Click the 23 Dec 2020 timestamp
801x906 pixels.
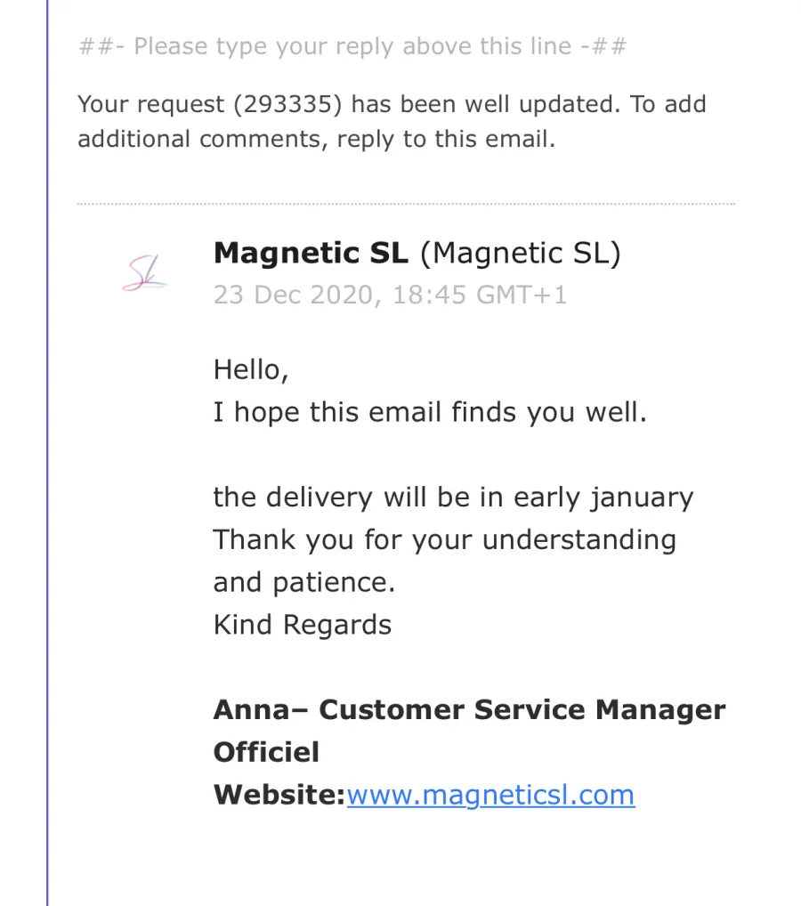click(390, 295)
